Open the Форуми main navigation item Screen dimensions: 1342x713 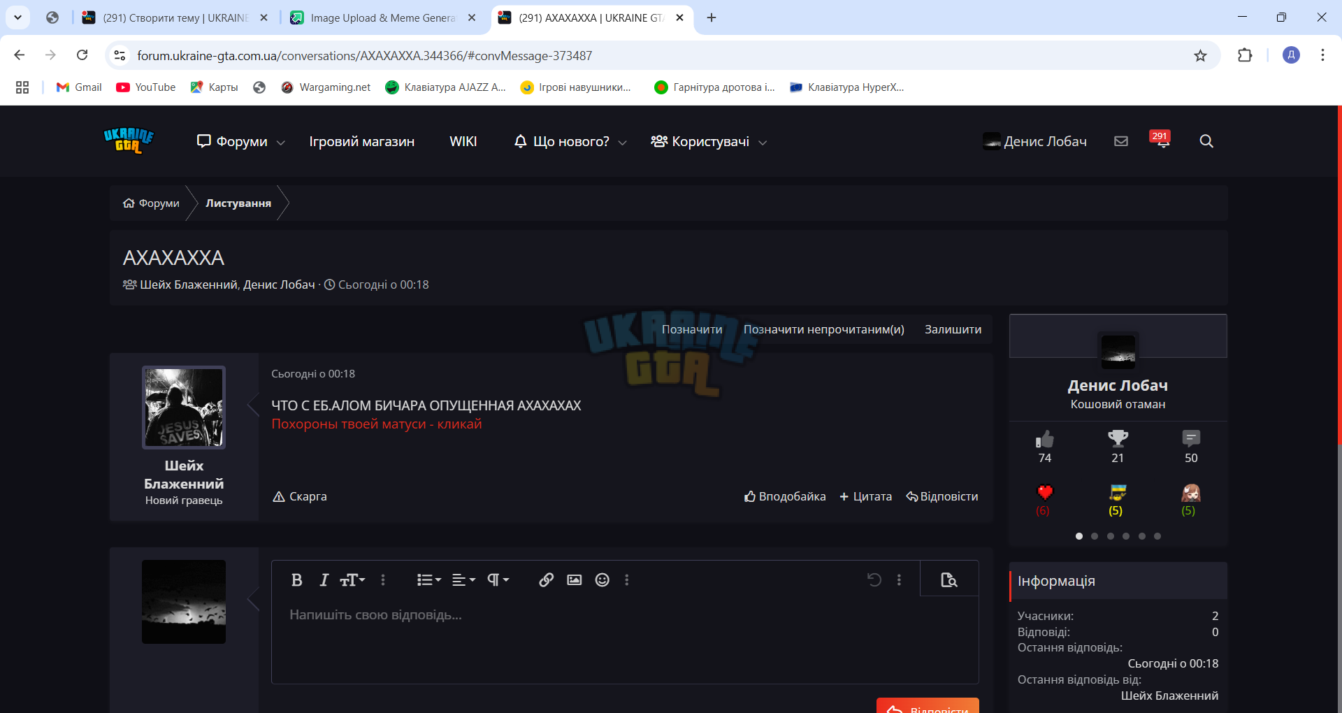232,142
